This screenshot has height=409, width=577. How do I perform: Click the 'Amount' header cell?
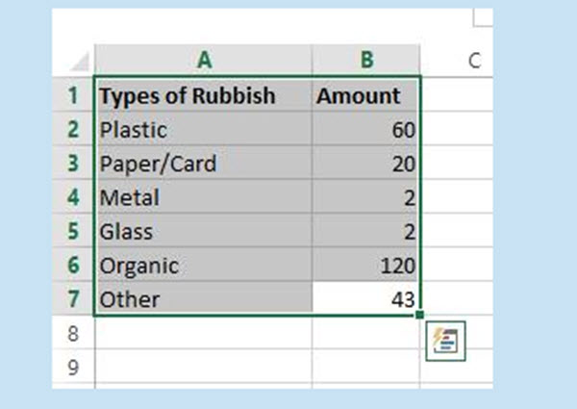tap(366, 96)
